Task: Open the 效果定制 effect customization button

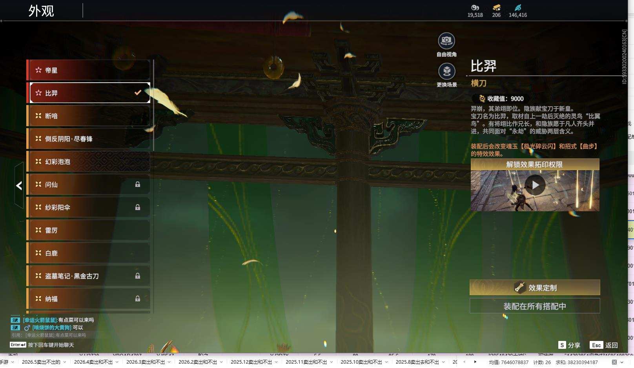Action: (x=535, y=287)
